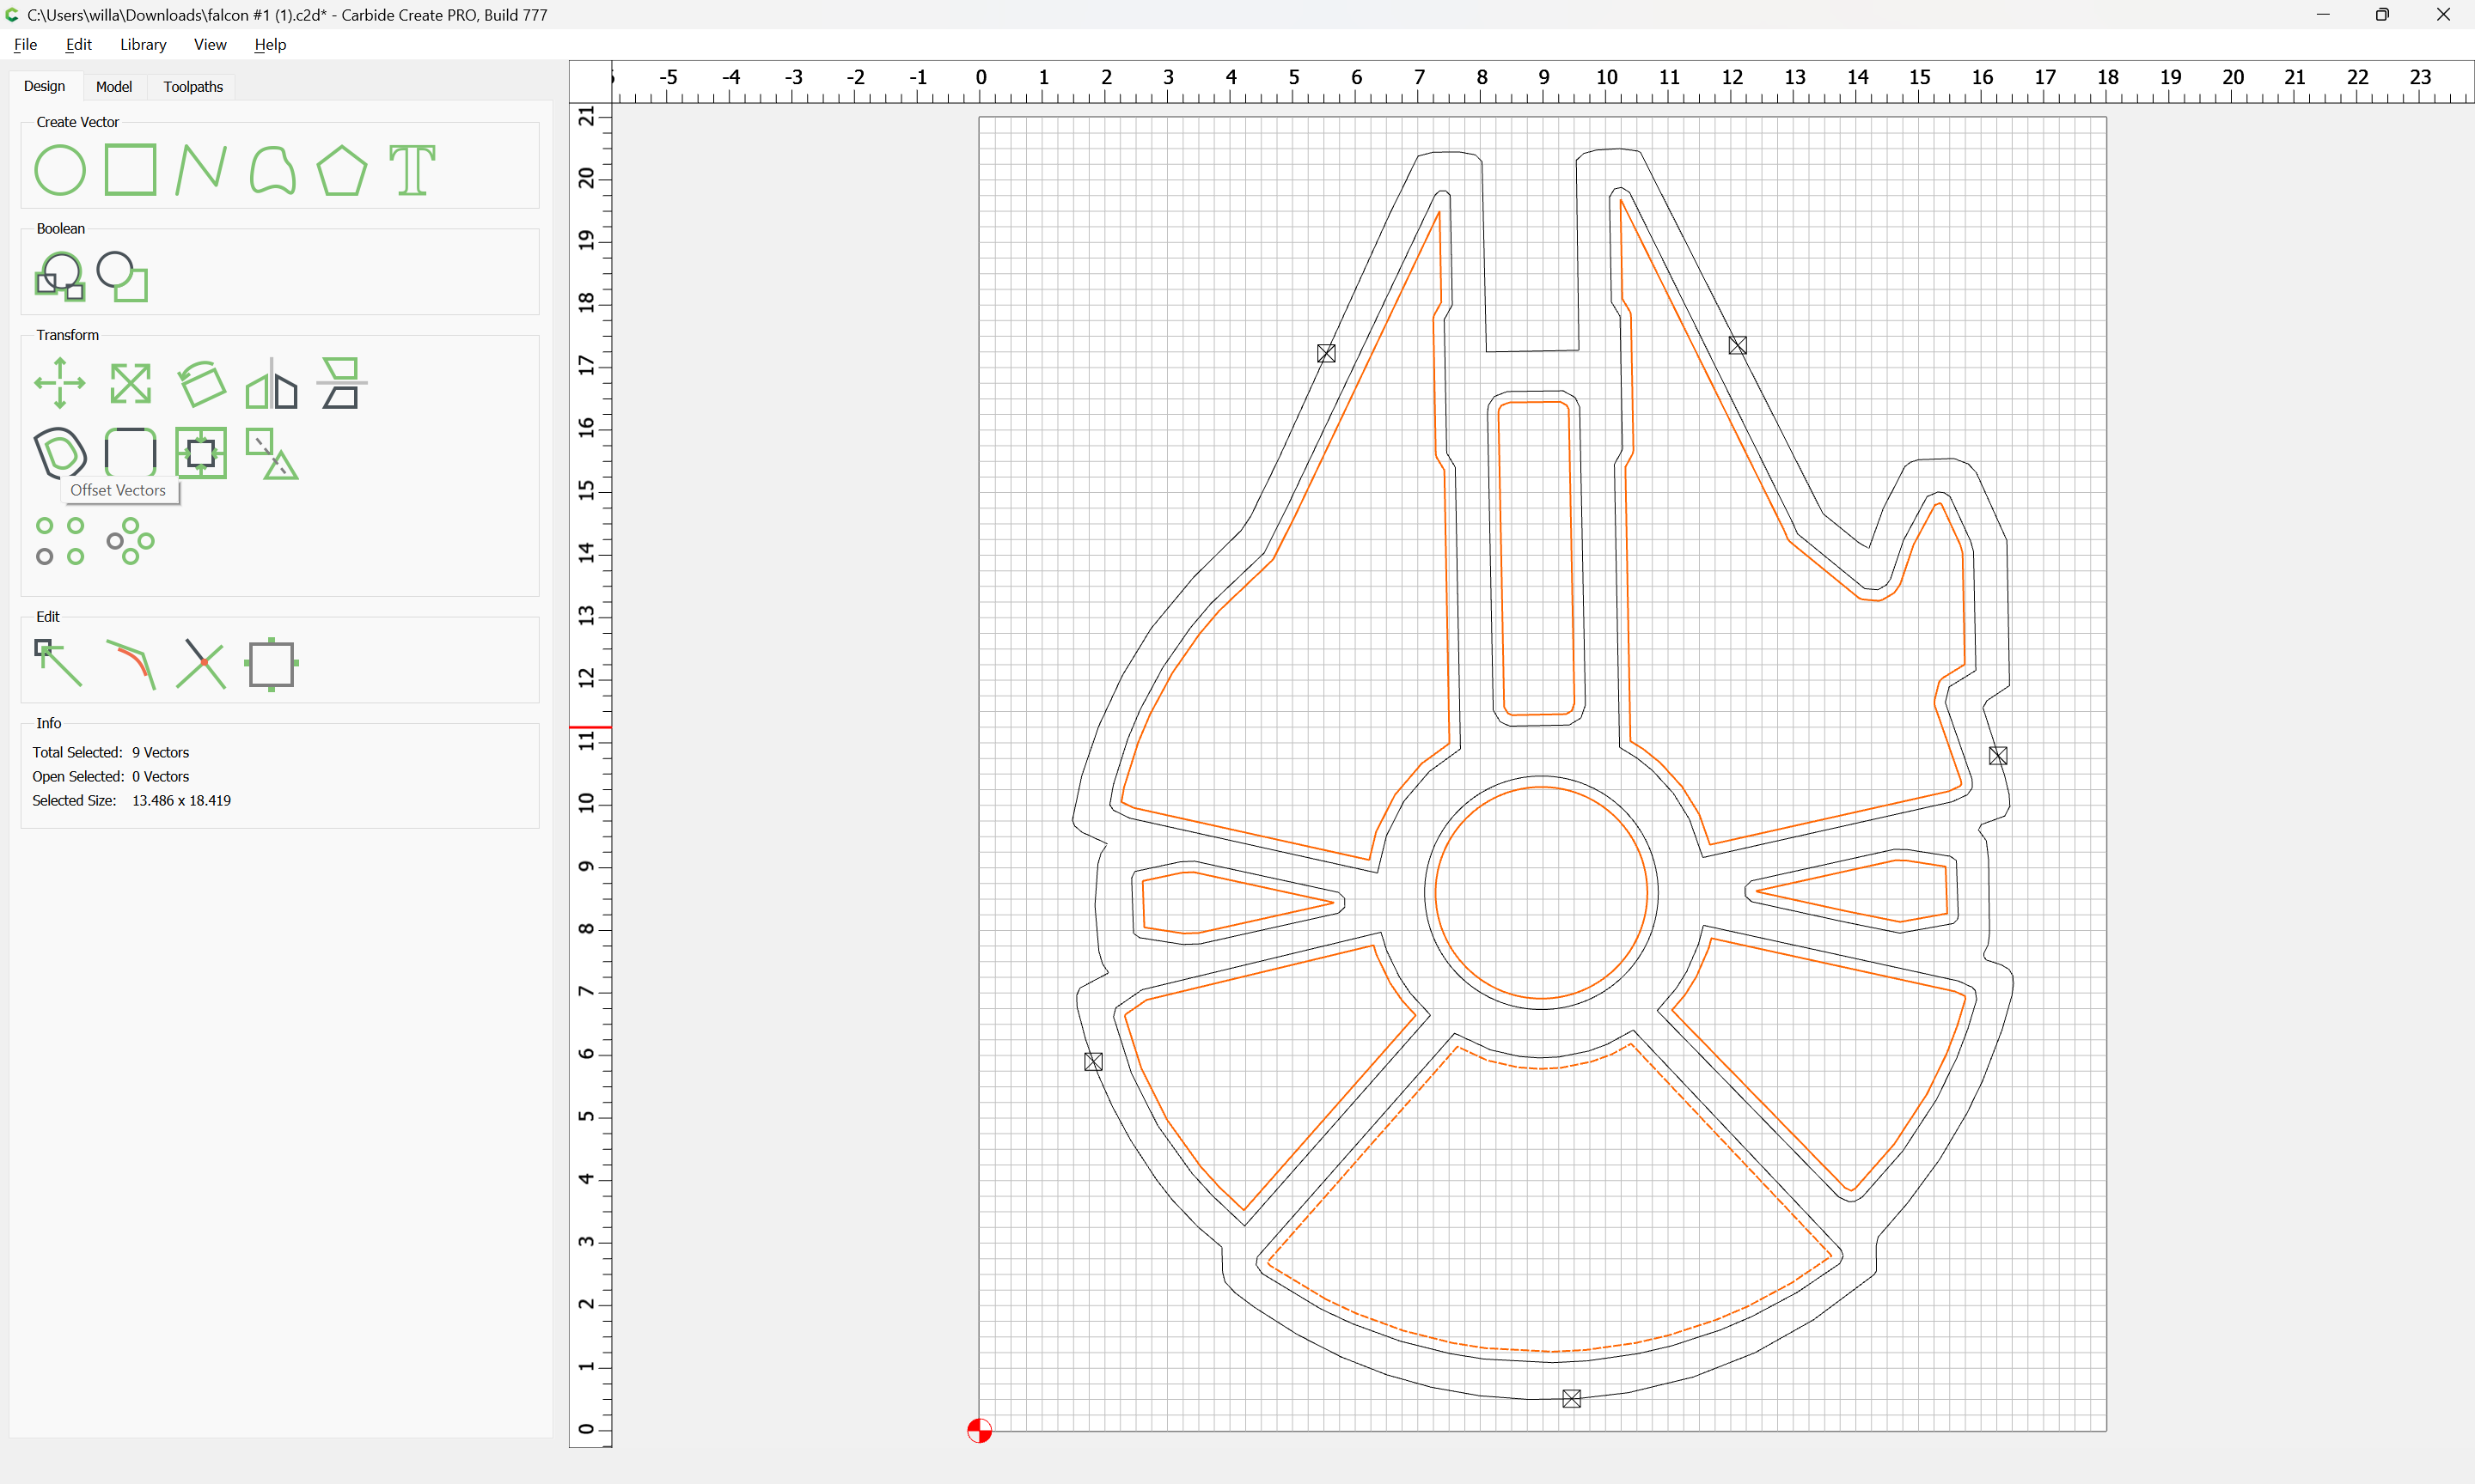The width and height of the screenshot is (2475, 1484).
Task: Click the Move transform tool
Action: coord(60,383)
